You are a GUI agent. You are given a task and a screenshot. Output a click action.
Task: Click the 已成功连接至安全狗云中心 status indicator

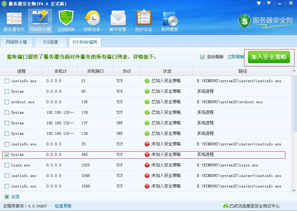coord(251,206)
